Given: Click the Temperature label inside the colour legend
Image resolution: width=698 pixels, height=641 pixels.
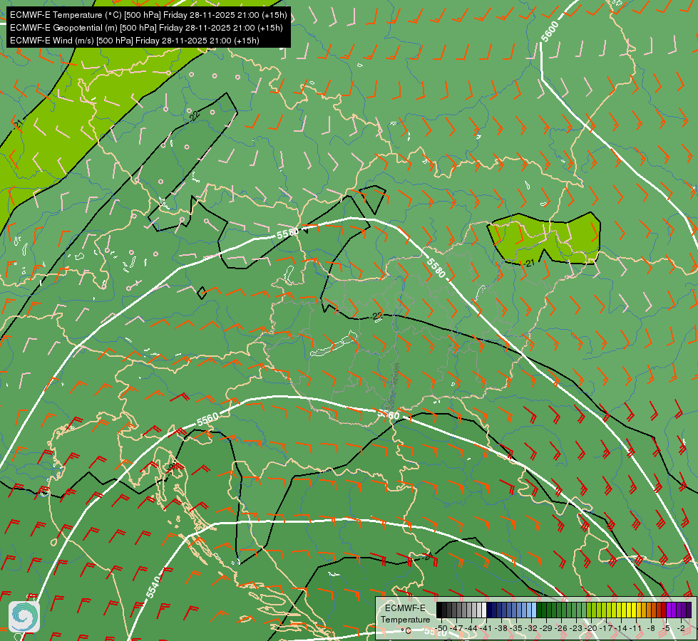Looking at the screenshot, I should point(406,620).
